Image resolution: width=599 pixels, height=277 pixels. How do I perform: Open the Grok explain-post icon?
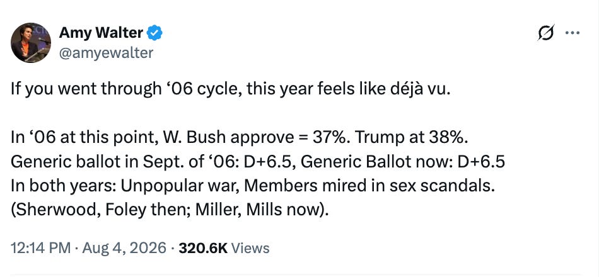[x=546, y=33]
